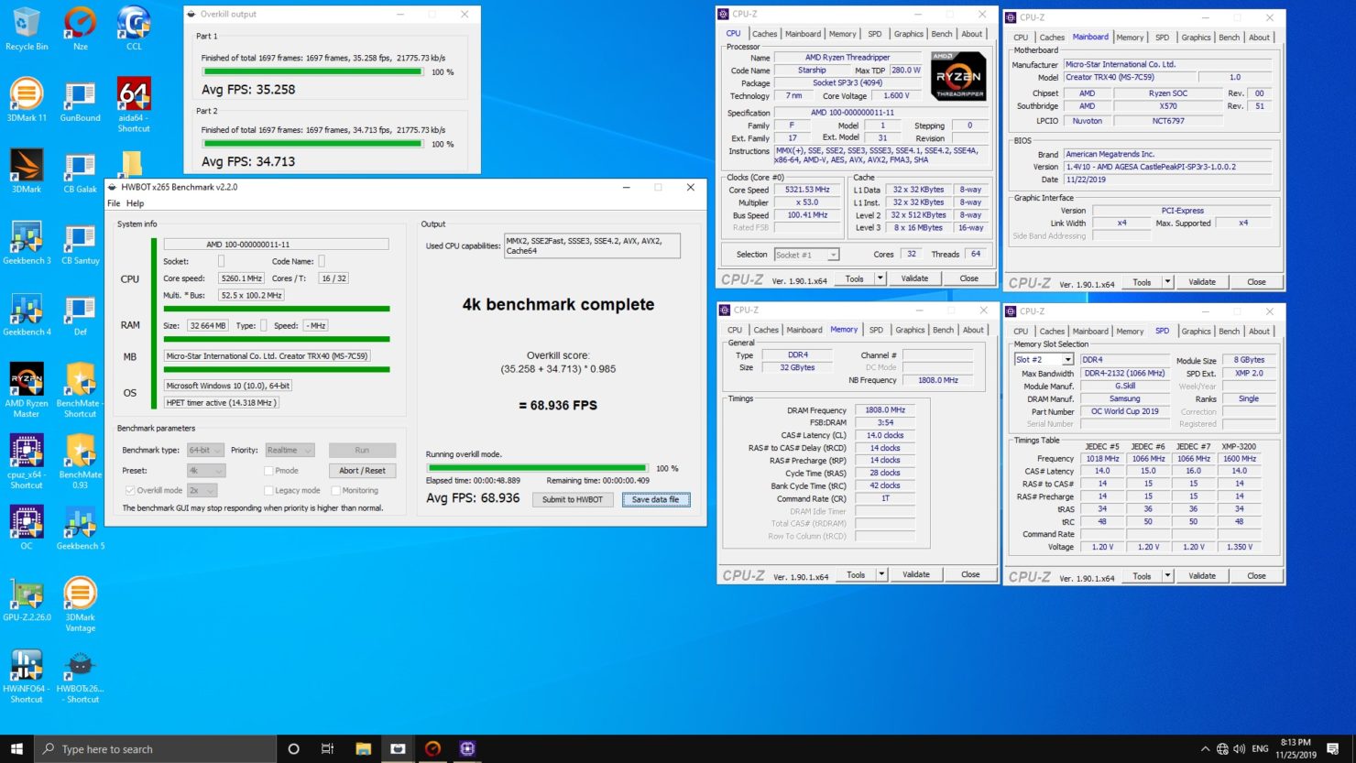Launch Geekbench 5 from the desktop
Image resolution: width=1356 pixels, height=763 pixels.
(80, 522)
